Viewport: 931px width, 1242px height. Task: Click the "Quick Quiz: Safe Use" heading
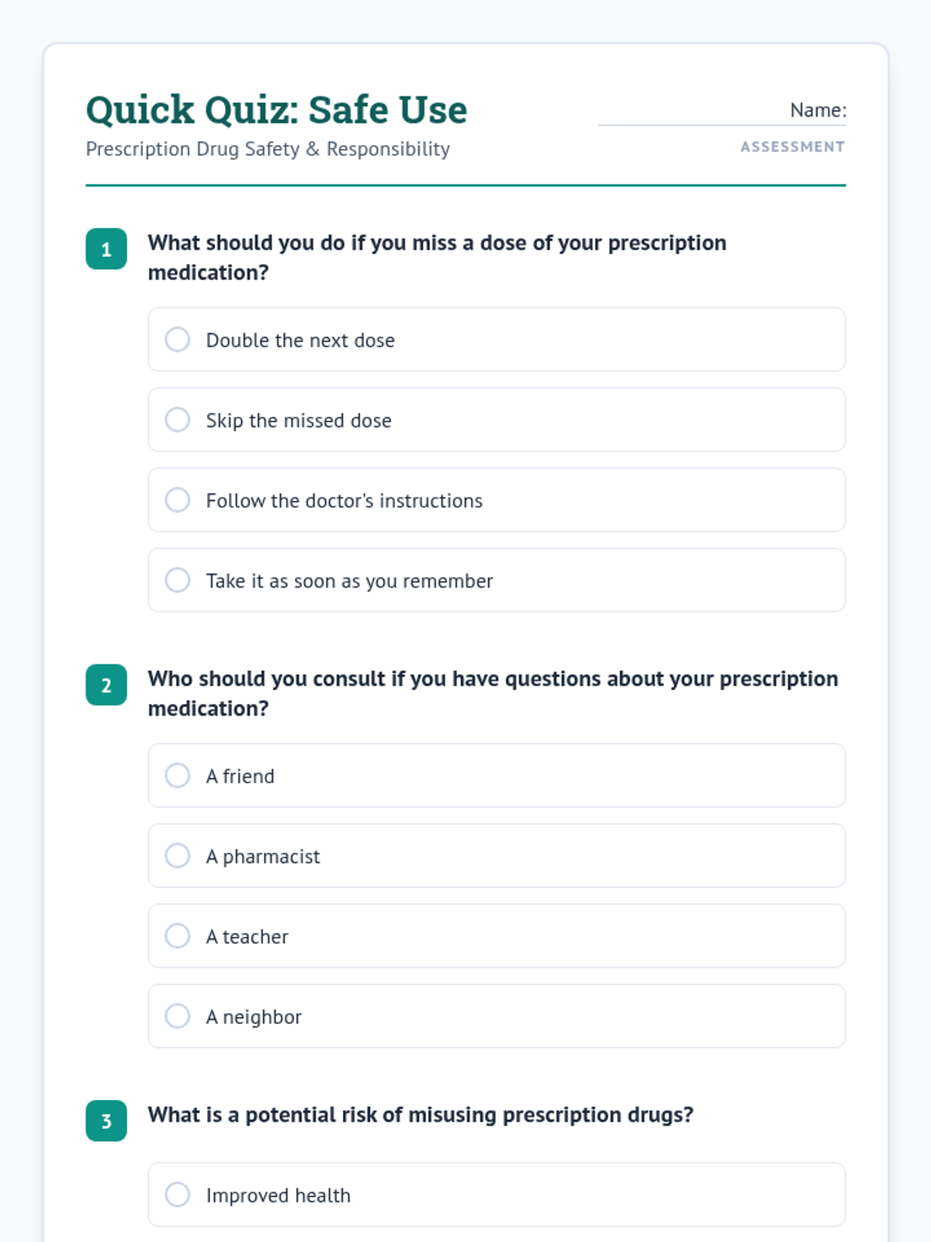point(276,109)
